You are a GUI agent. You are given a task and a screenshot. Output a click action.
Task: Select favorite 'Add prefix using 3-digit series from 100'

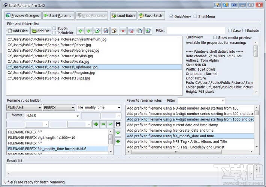click(x=190, y=108)
